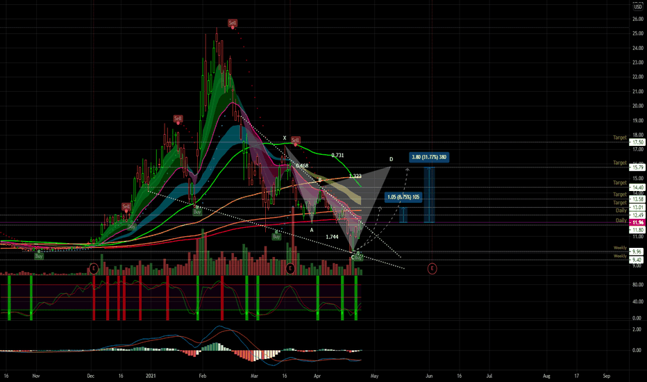This screenshot has width=647, height=382.
Task: Click the 15.79 target price label
Action: pyautogui.click(x=637, y=167)
